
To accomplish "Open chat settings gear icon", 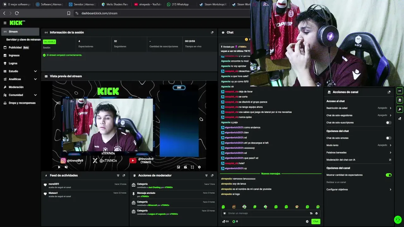I will pyautogui.click(x=307, y=221).
